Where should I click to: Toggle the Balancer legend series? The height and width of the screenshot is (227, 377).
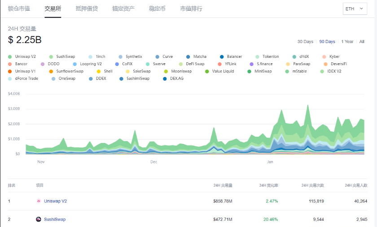[231, 57]
